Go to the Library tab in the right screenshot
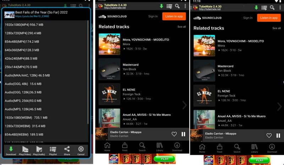Viewport: 284px width, 165px height. (255, 148)
